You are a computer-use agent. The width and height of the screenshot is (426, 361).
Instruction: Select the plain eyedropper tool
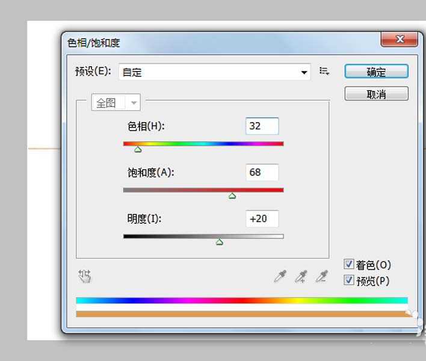[x=280, y=277]
